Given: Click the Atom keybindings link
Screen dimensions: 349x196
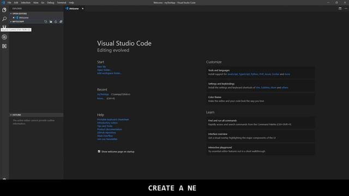Looking at the screenshot, I should (x=273, y=88).
